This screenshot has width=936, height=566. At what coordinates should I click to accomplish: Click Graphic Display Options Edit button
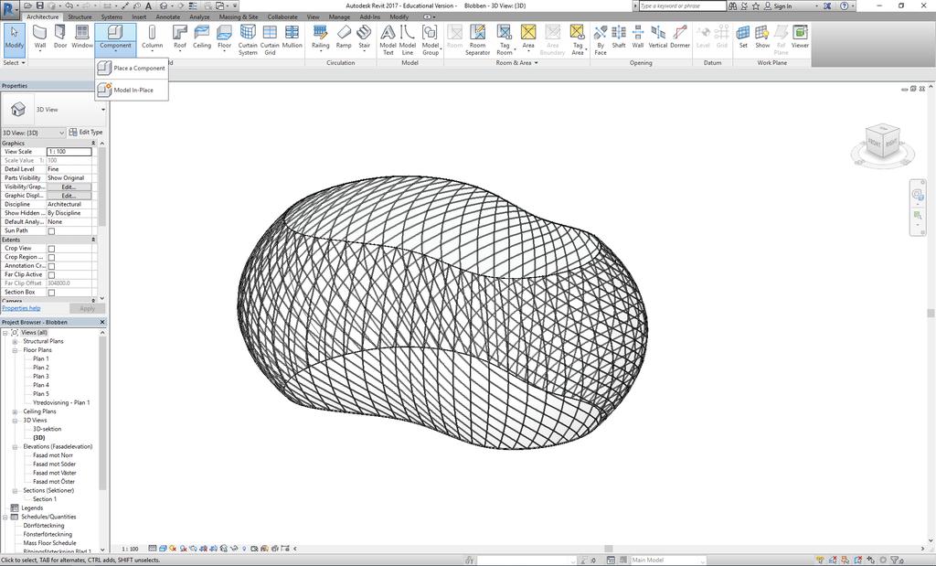click(69, 196)
